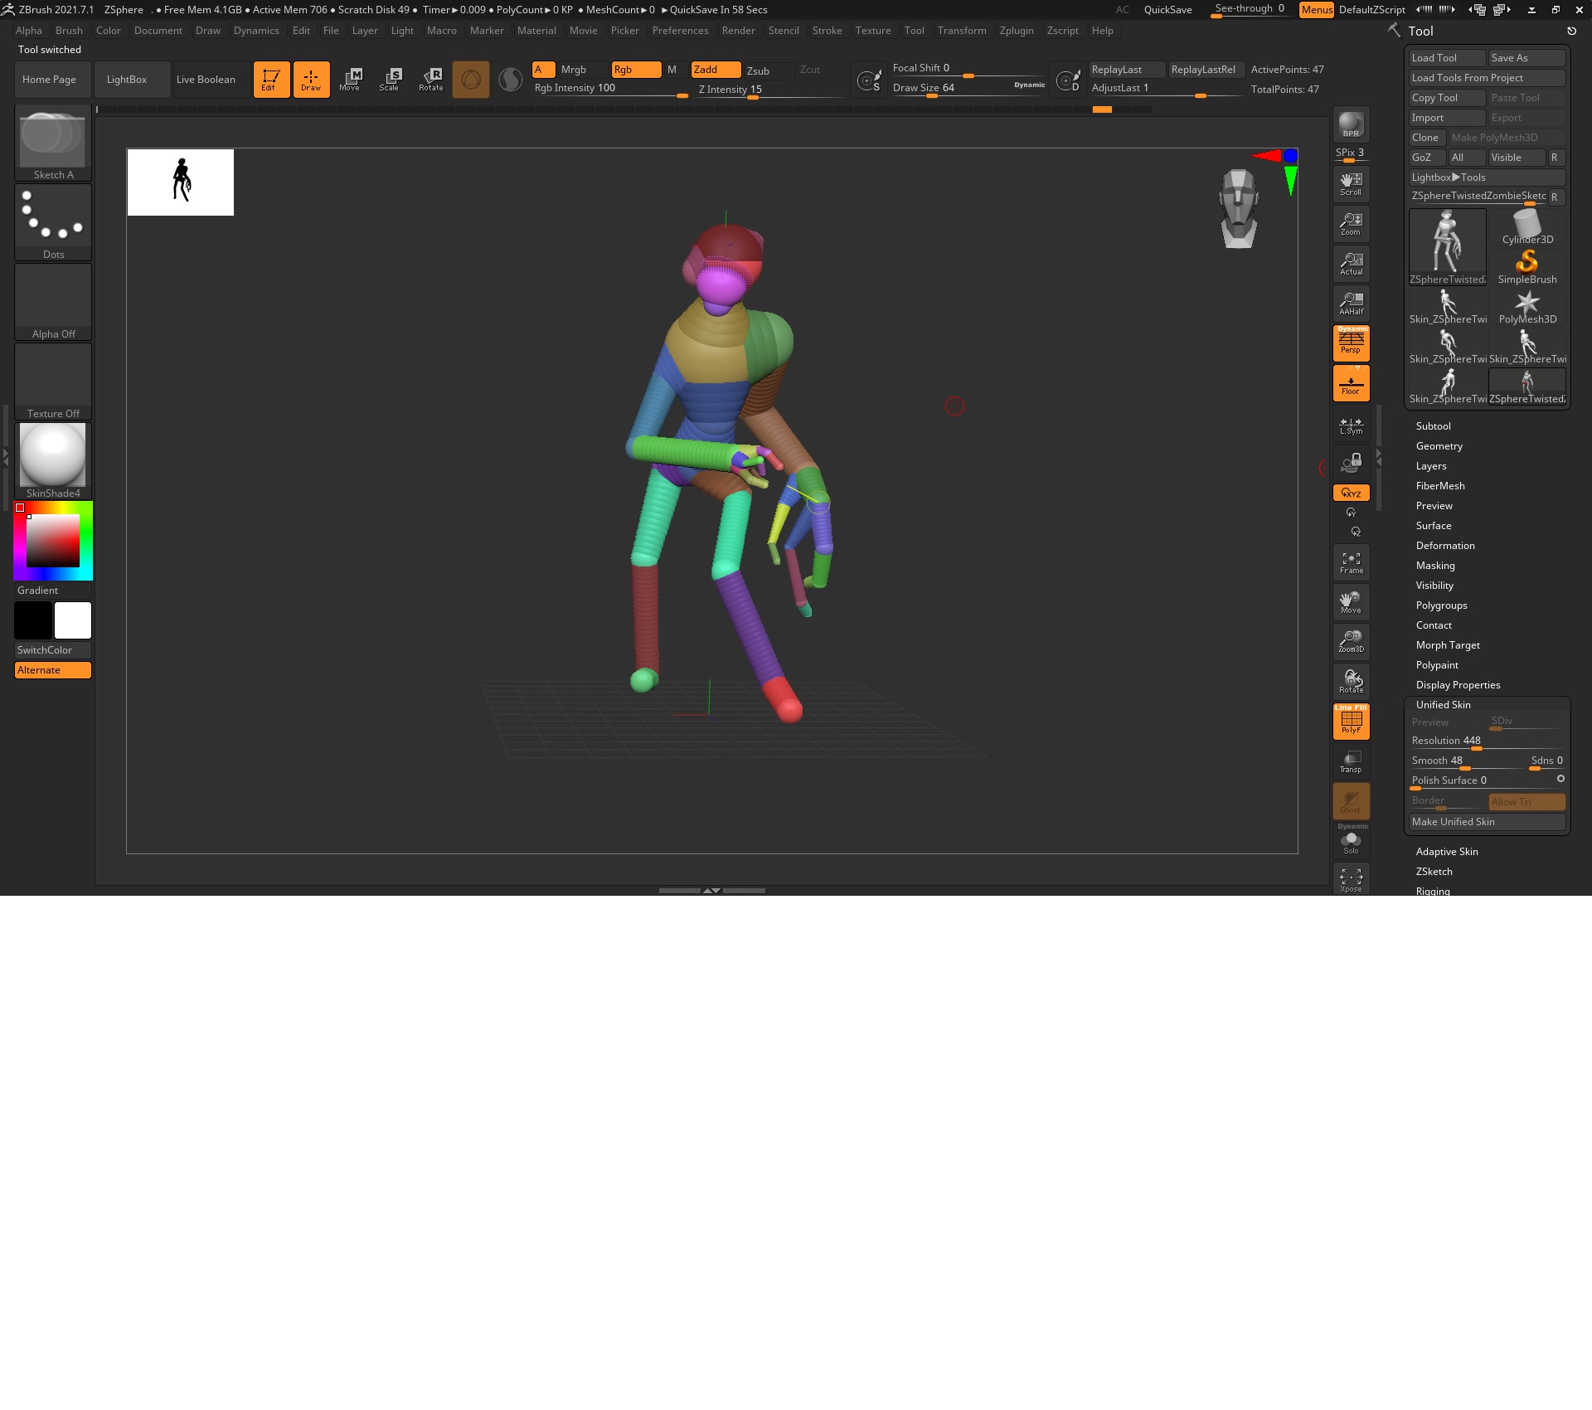The height and width of the screenshot is (1410, 1592).
Task: Toggle the Floor grid display
Action: [x=1351, y=384]
